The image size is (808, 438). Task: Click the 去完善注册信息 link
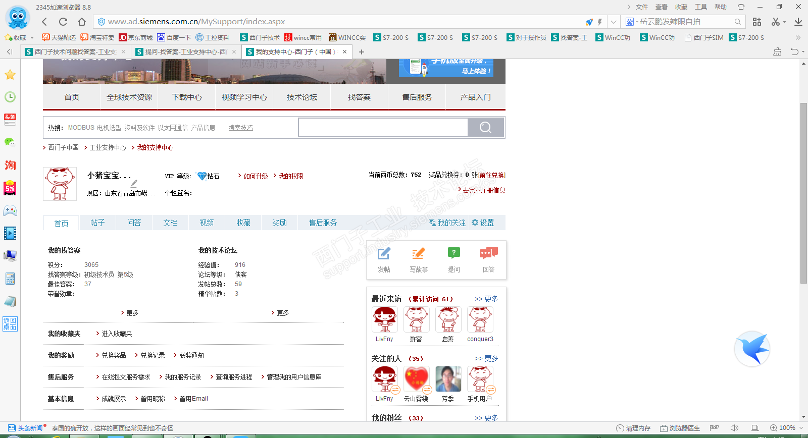pos(484,190)
